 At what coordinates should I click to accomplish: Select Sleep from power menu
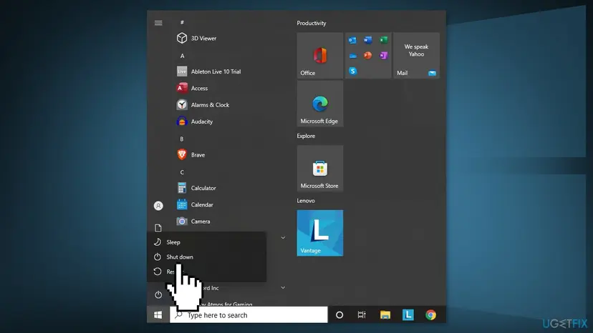click(x=206, y=242)
